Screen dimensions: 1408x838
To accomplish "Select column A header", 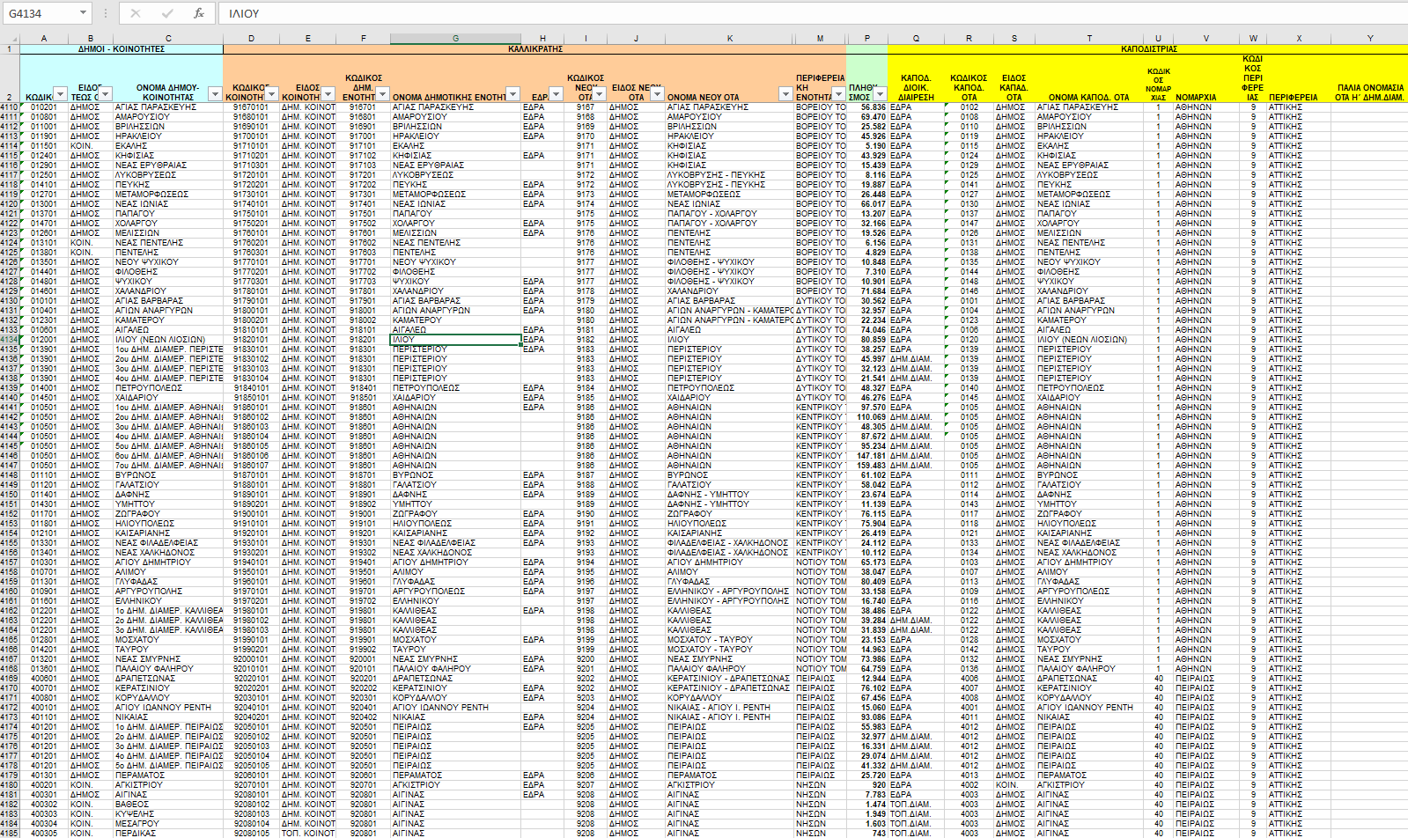I will click(44, 38).
